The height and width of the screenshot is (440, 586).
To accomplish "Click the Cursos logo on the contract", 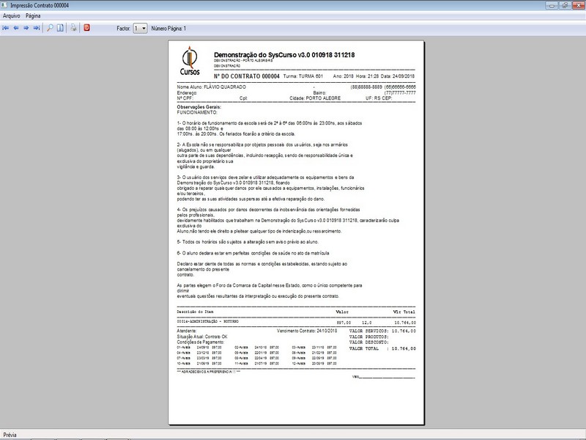I will [x=190, y=61].
